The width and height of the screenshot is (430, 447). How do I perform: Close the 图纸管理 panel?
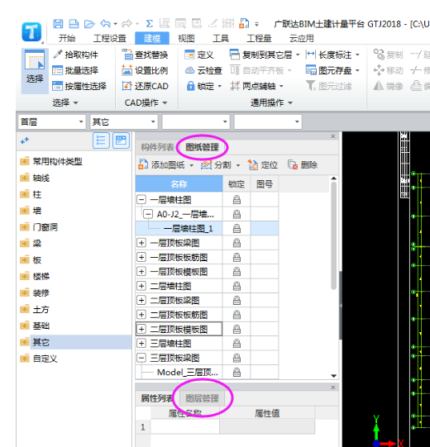point(333,136)
